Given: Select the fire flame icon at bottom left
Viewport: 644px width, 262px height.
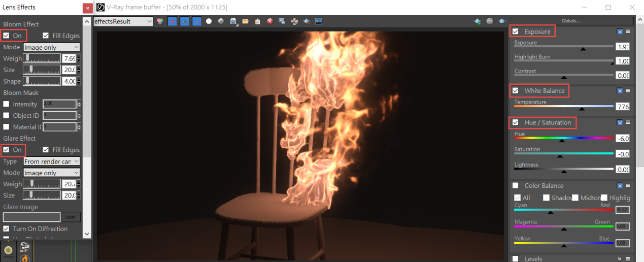Looking at the screenshot, I should point(24,258).
